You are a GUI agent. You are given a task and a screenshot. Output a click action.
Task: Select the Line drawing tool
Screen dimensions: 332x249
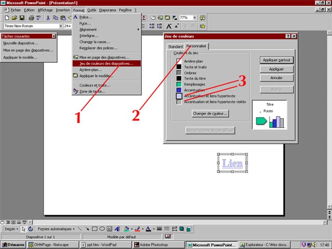pyautogui.click(x=79, y=229)
